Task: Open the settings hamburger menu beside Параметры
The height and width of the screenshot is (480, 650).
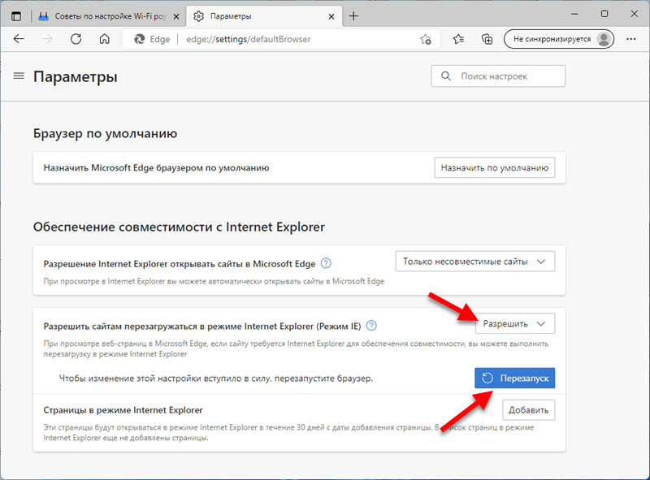Action: click(x=19, y=76)
